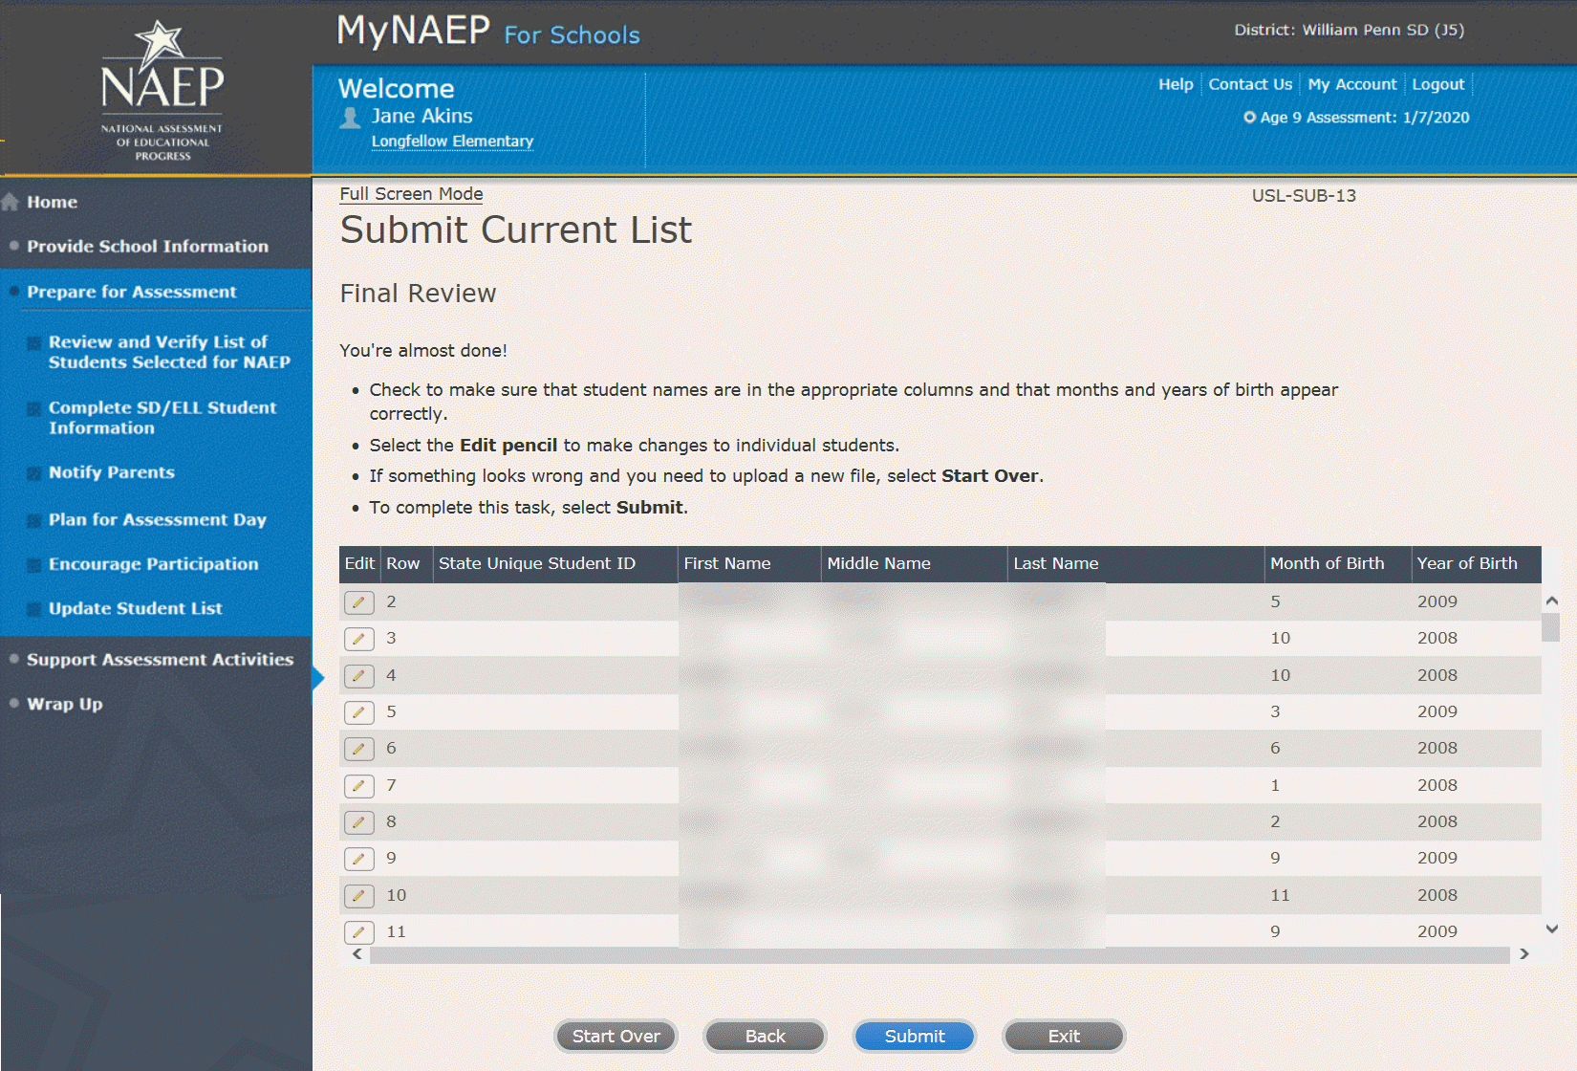Viewport: 1577px width, 1071px height.
Task: Expand Provide School Information menu section
Action: click(x=147, y=247)
